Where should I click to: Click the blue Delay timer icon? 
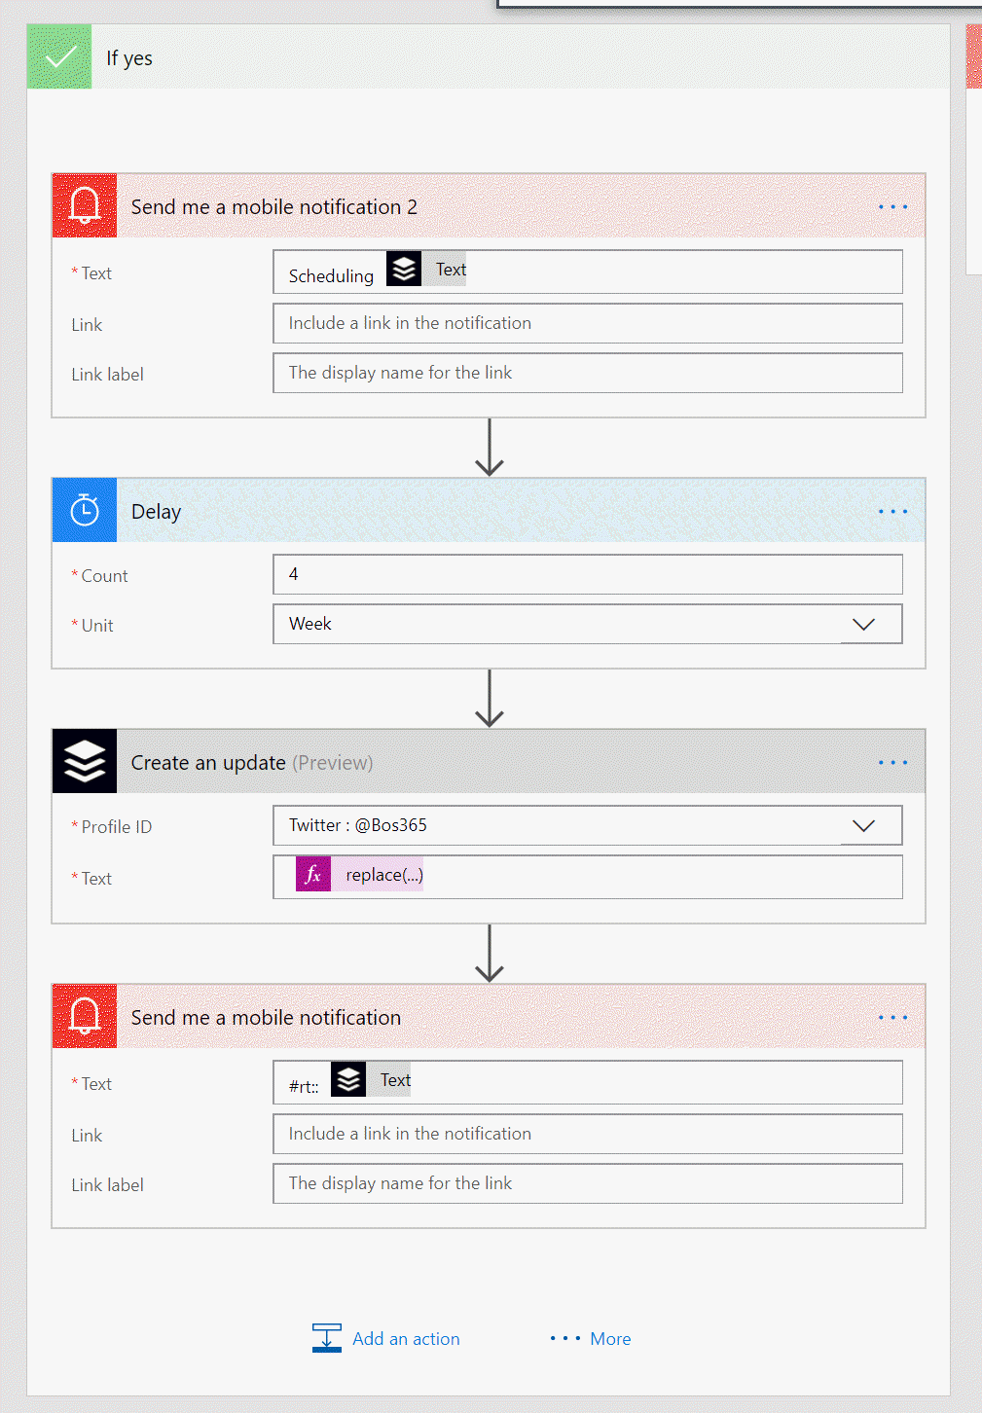click(x=85, y=511)
